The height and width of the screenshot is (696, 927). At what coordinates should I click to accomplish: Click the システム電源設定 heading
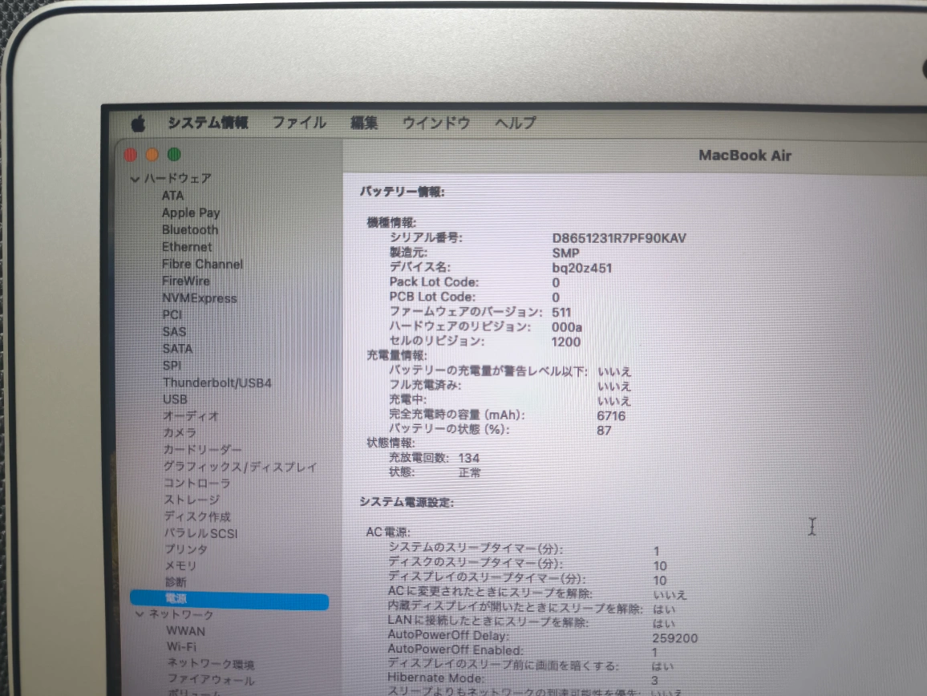click(x=407, y=502)
